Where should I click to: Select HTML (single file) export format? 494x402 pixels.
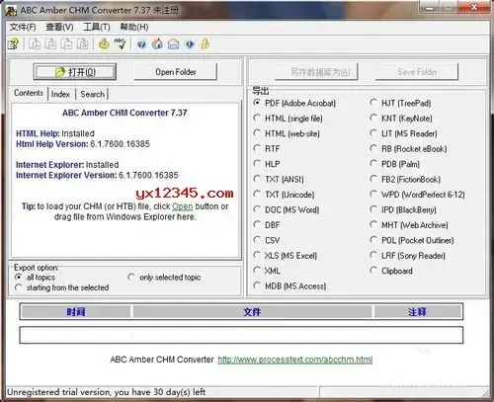tap(288, 119)
